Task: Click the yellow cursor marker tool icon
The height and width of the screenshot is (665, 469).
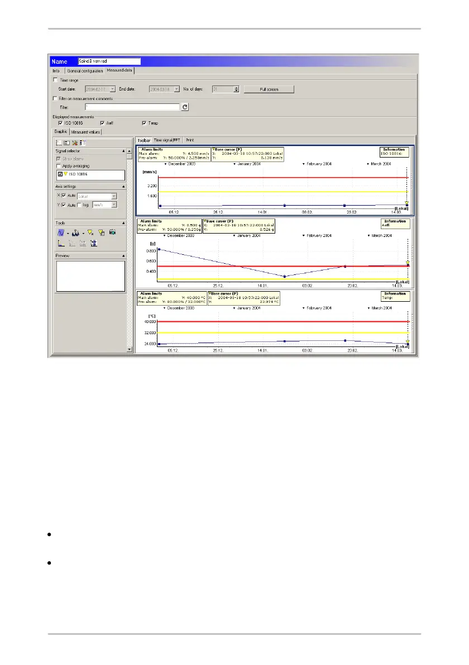Action: tap(90, 232)
